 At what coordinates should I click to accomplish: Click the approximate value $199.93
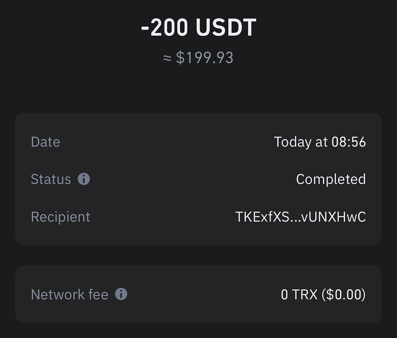198,57
